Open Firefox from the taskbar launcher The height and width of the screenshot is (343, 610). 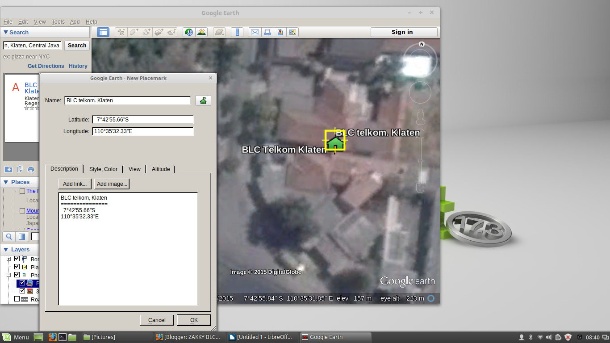[x=52, y=337]
